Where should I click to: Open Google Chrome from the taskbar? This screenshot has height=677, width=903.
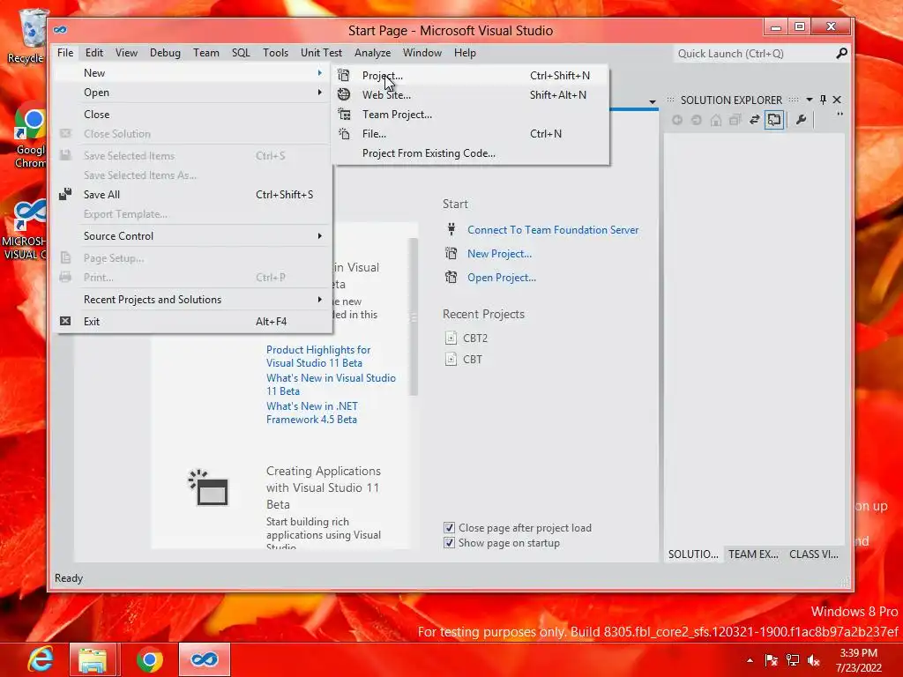pyautogui.click(x=150, y=659)
